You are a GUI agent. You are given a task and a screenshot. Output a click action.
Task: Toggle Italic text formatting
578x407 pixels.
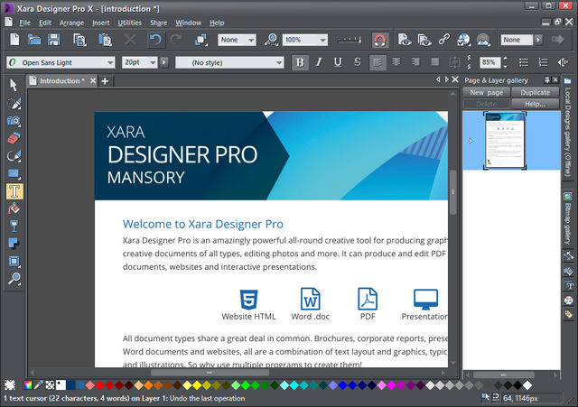click(319, 62)
